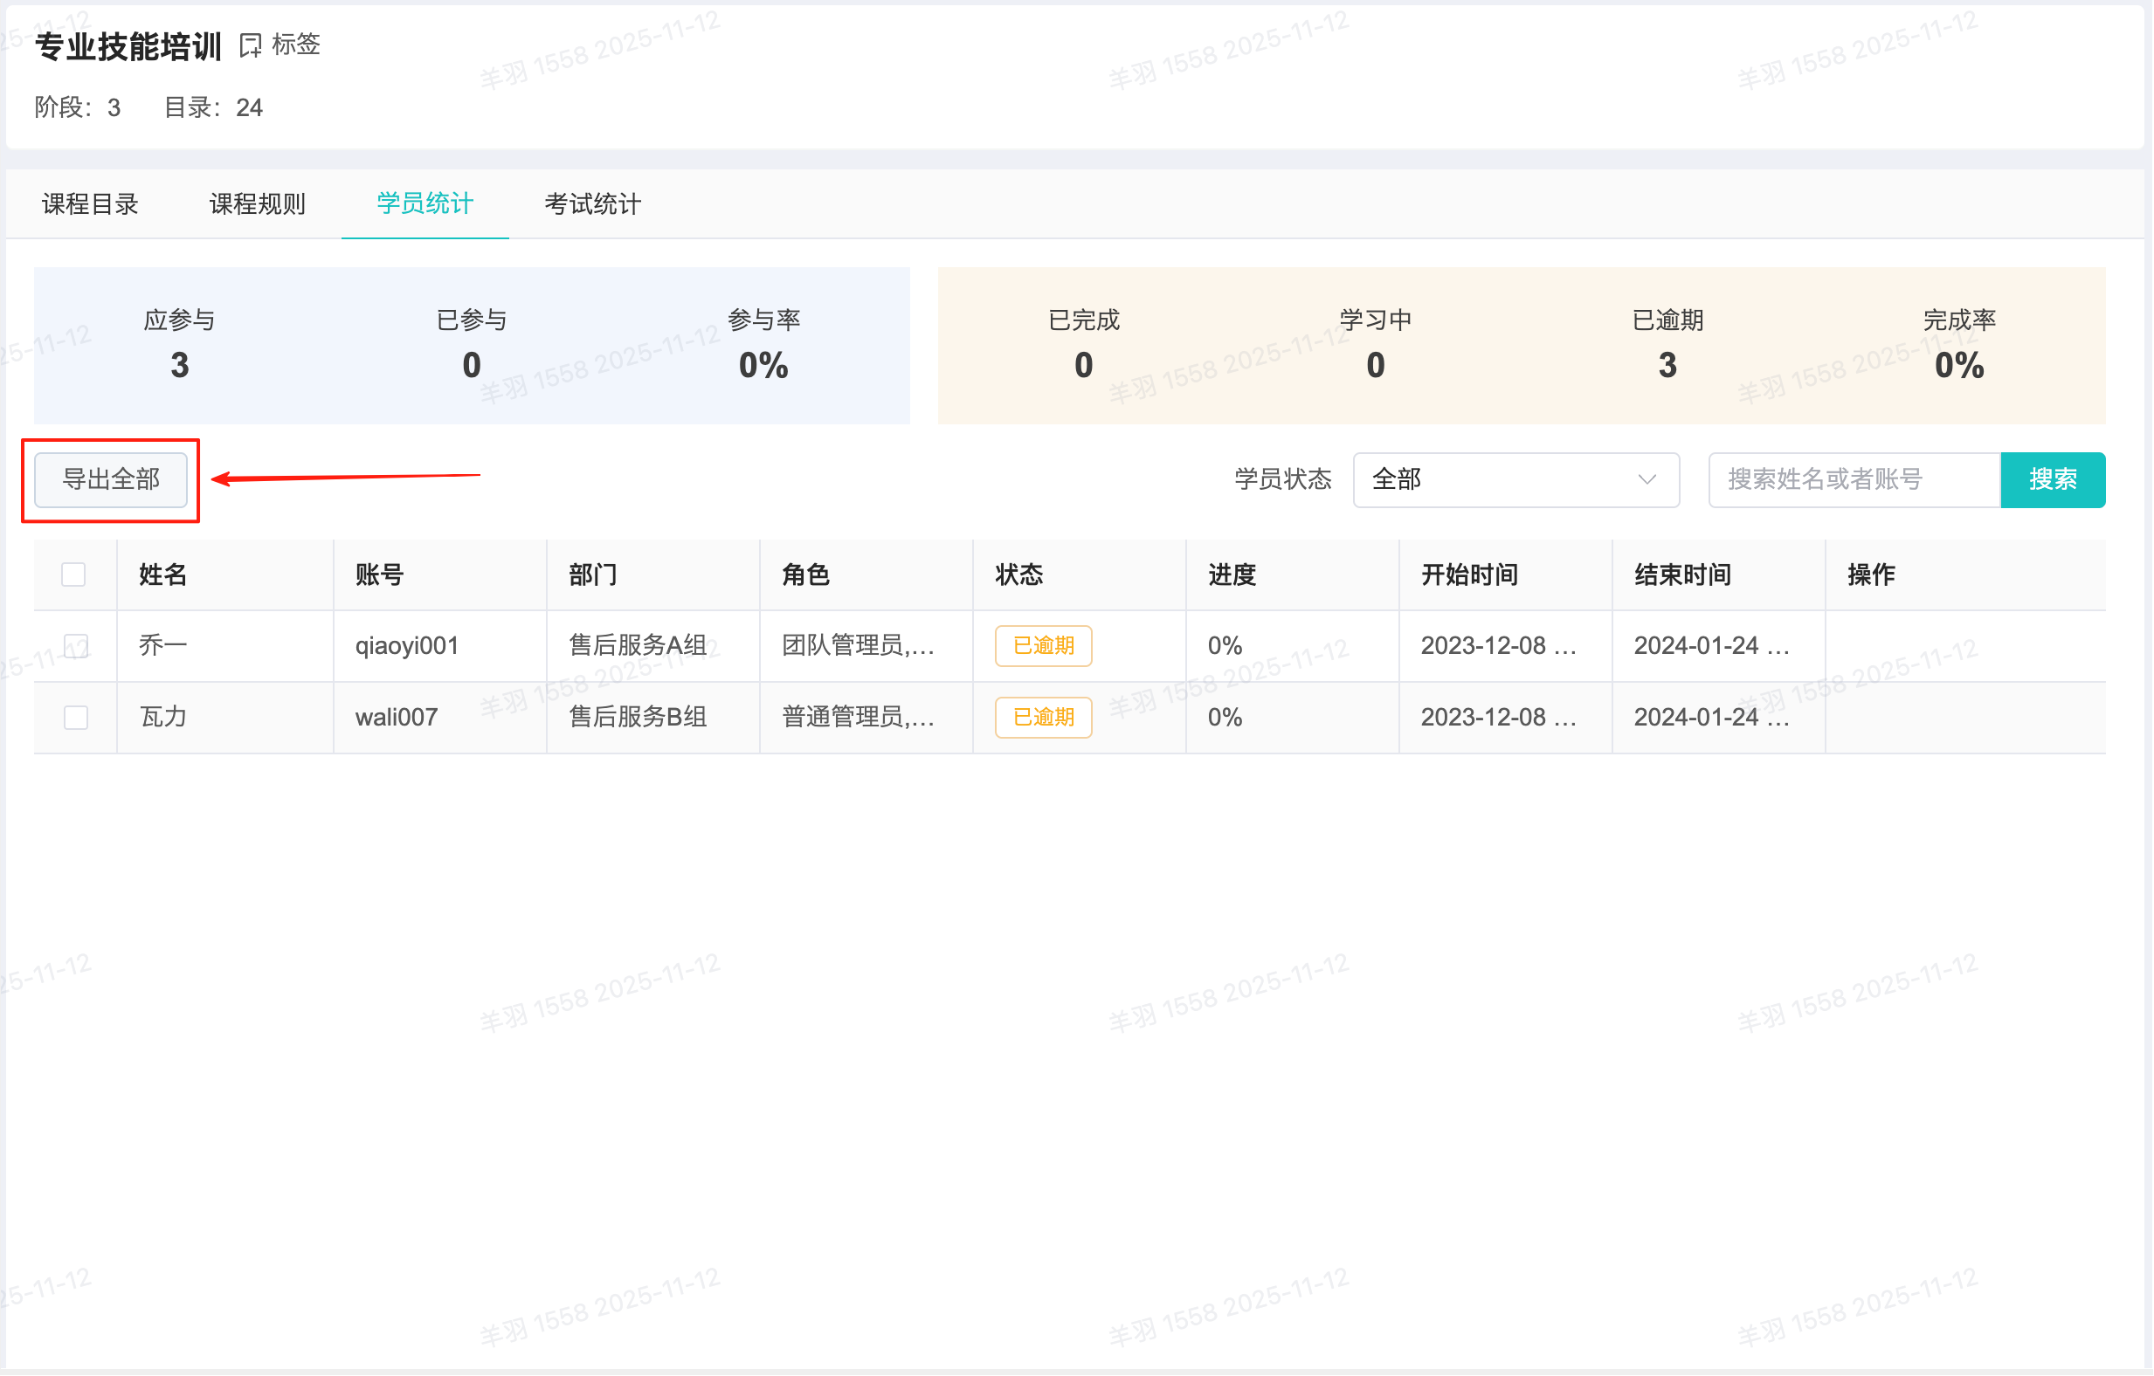Click chevron arrow in status dropdown
The height and width of the screenshot is (1376, 2154).
[1647, 480]
